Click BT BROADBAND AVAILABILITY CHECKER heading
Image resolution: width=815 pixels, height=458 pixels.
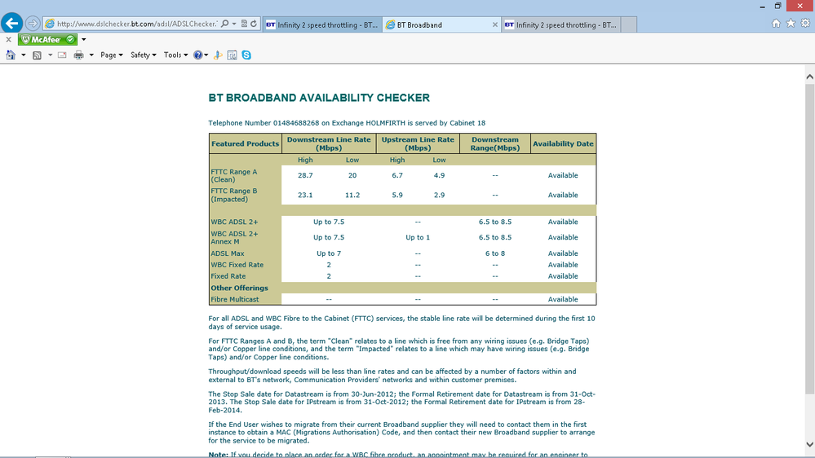click(319, 98)
